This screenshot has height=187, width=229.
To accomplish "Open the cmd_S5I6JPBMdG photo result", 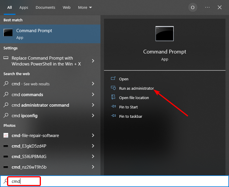I will (x=29, y=157).
